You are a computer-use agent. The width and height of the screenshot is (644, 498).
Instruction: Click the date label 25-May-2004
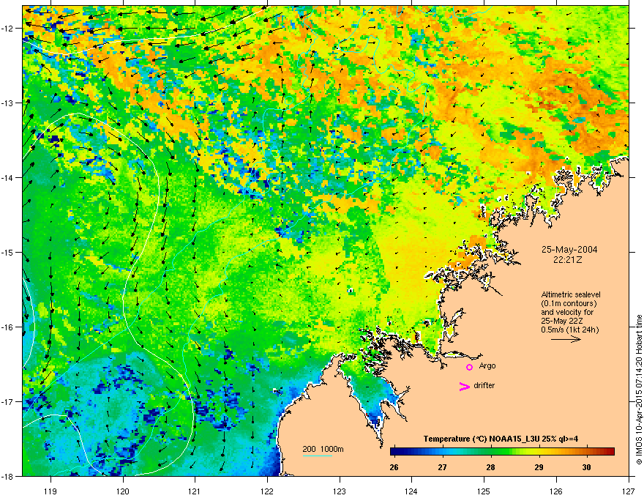pos(569,250)
